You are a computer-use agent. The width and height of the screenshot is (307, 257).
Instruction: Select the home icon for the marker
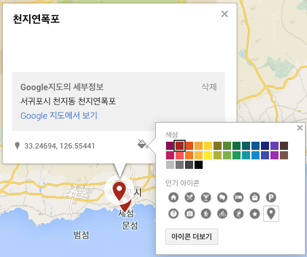pyautogui.click(x=173, y=197)
